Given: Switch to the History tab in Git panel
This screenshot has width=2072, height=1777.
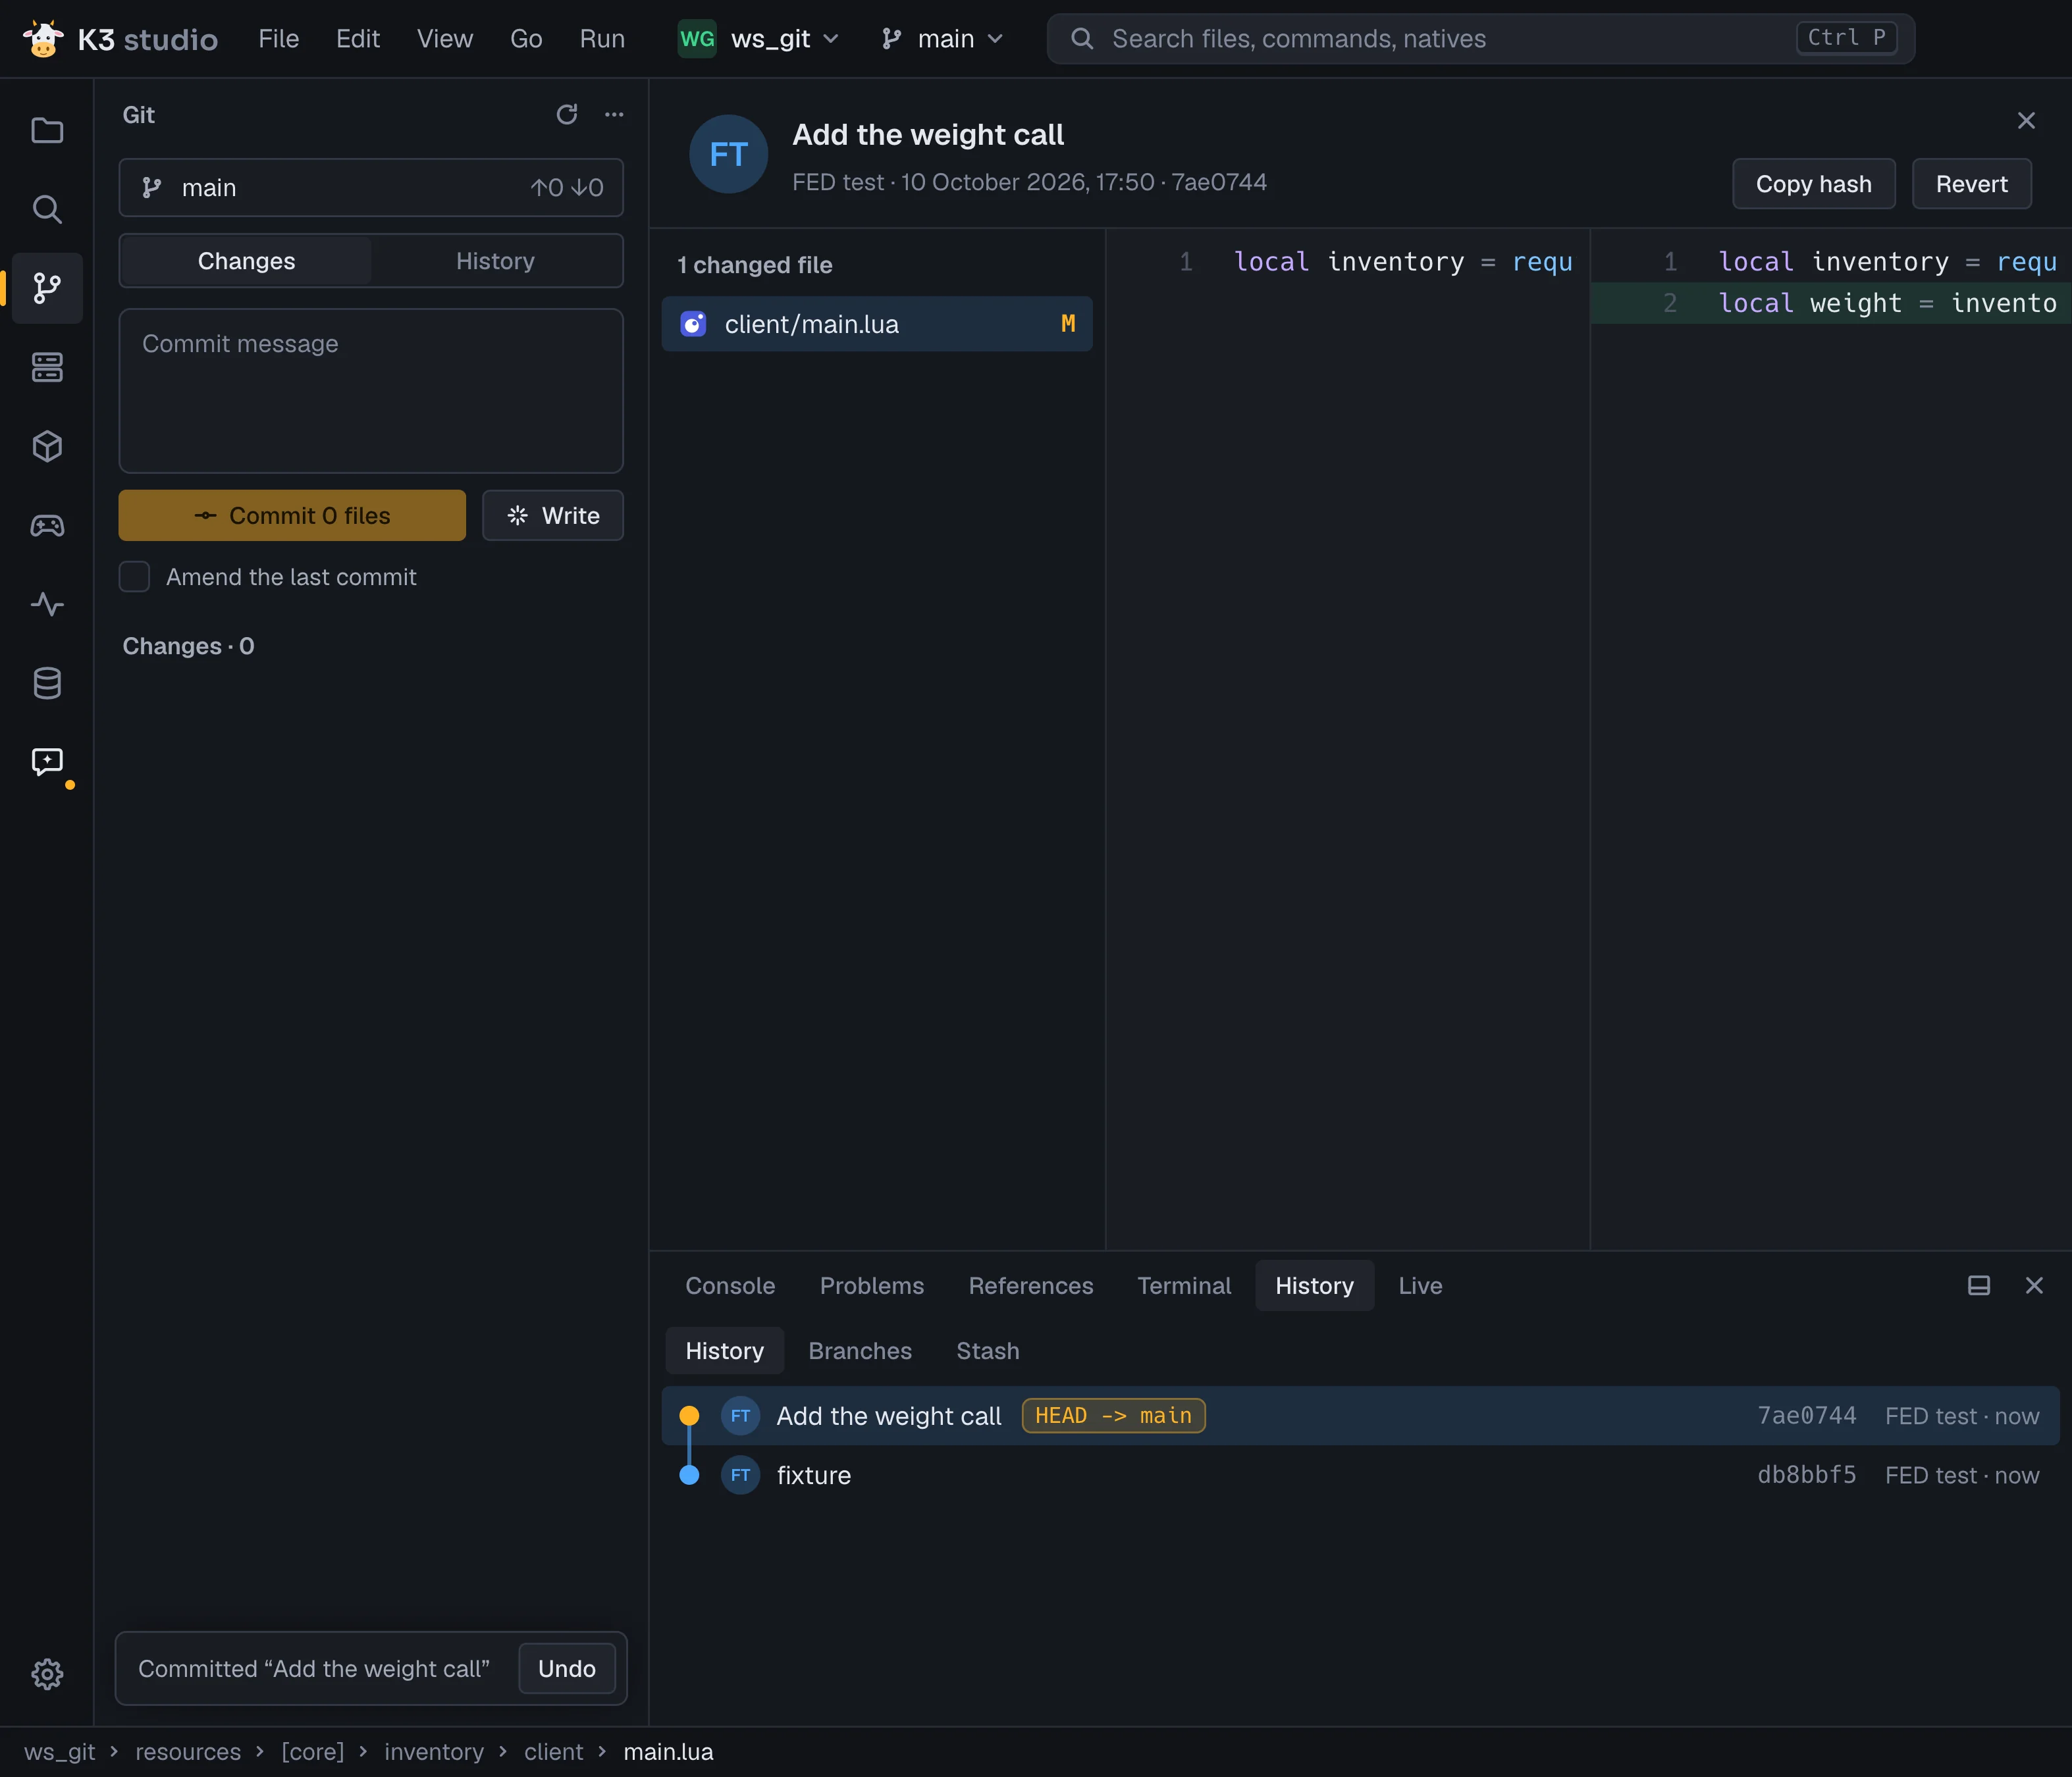Looking at the screenshot, I should point(495,261).
